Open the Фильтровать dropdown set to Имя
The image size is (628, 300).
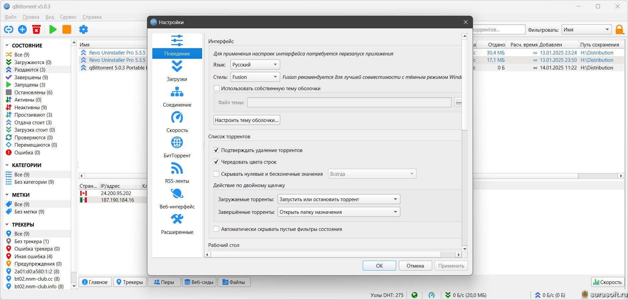pos(587,29)
